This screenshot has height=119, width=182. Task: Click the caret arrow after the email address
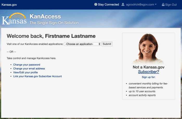(156, 5)
